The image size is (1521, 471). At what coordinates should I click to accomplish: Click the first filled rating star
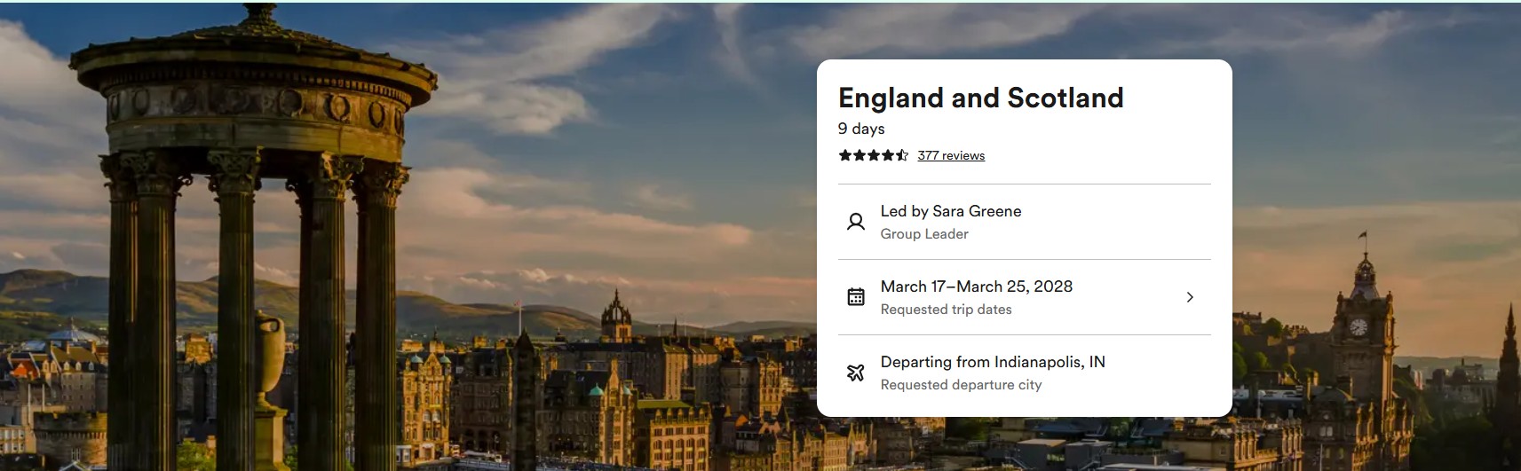tap(844, 155)
